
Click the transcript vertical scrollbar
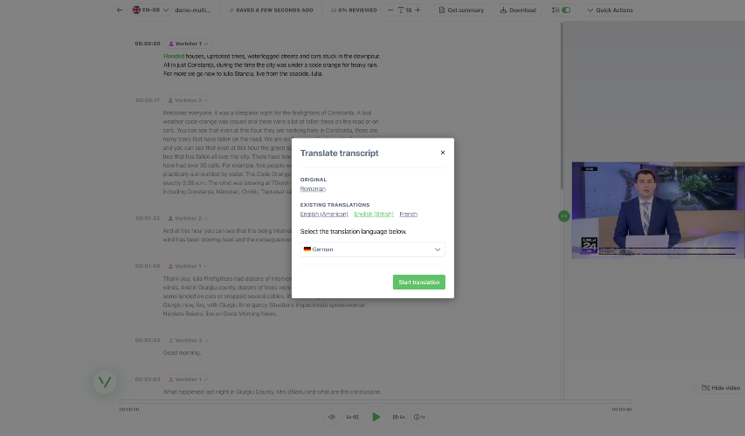[562, 106]
